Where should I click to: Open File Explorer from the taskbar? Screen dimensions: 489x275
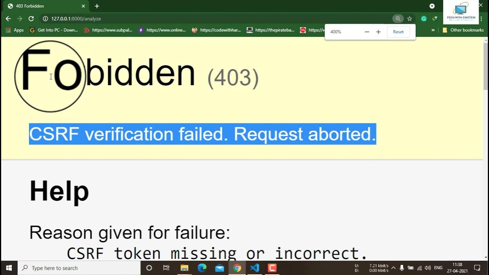[184, 268]
